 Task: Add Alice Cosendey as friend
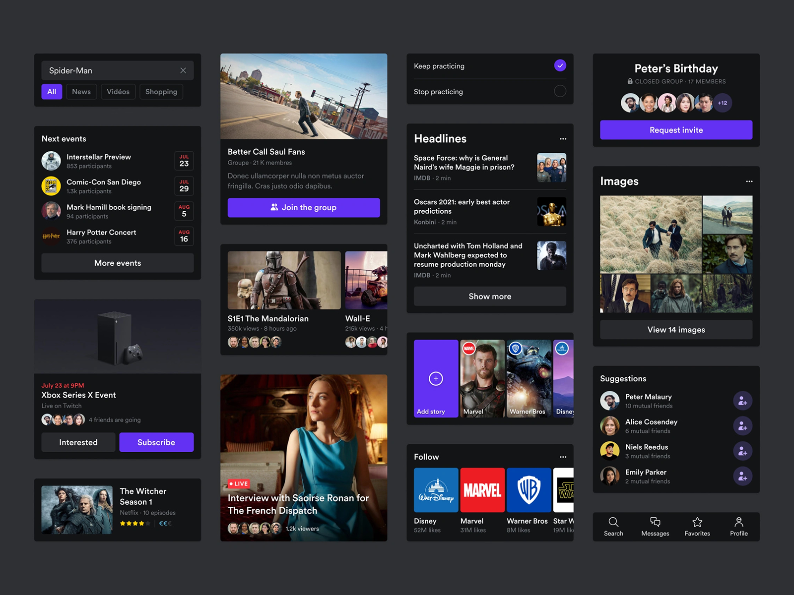coord(742,426)
